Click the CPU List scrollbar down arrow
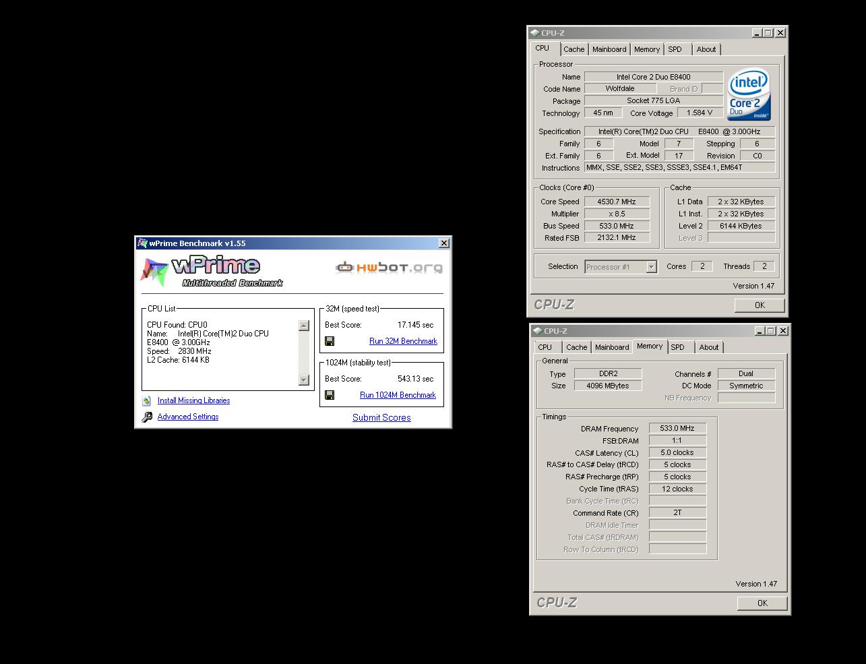 304,380
